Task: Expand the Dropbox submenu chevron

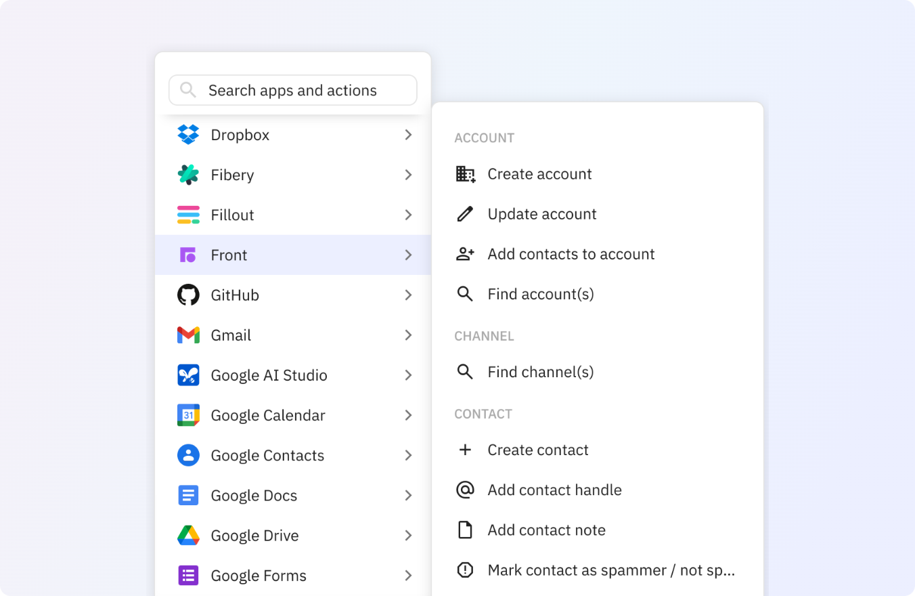Action: click(x=408, y=135)
